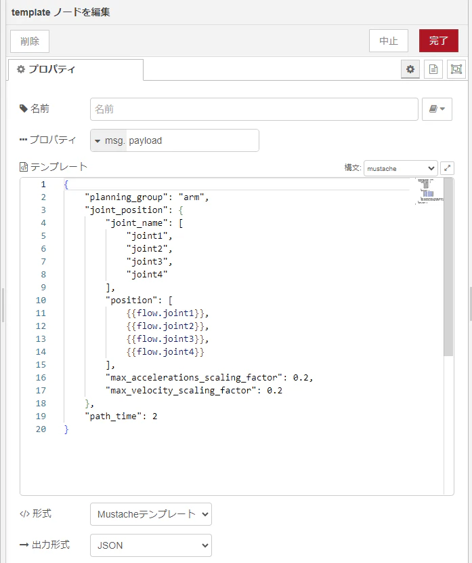Click the closing brace on line 20
Image resolution: width=472 pixels, height=563 pixels.
pos(66,429)
